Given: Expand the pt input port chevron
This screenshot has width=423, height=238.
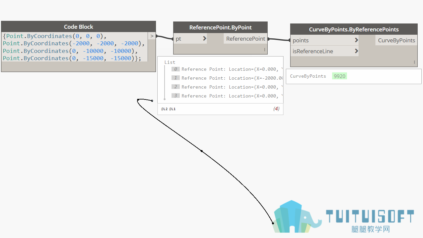Looking at the screenshot, I should point(205,39).
